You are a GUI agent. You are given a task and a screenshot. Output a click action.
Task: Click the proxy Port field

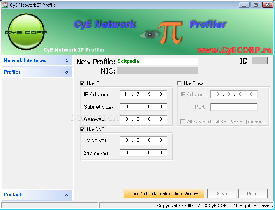[234, 107]
